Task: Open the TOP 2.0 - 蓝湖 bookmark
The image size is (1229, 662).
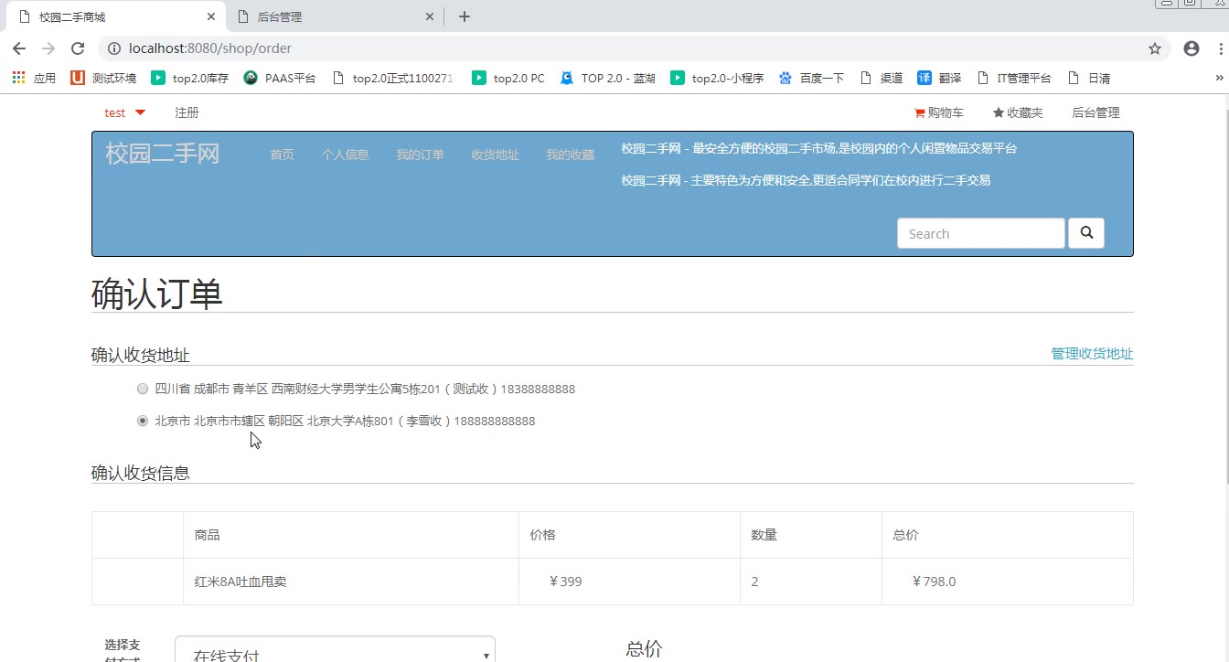Action: [607, 79]
